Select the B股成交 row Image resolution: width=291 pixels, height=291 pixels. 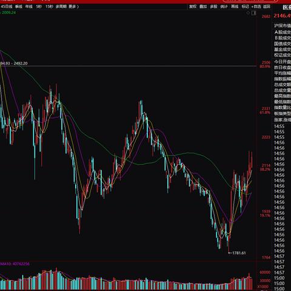pyautogui.click(x=283, y=38)
